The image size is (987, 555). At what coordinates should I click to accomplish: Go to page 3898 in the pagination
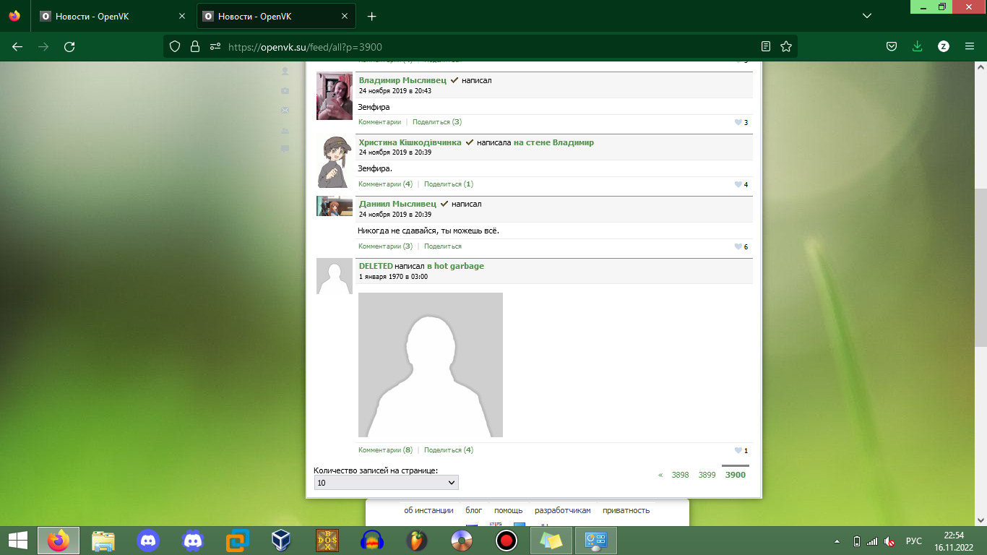[x=680, y=475]
